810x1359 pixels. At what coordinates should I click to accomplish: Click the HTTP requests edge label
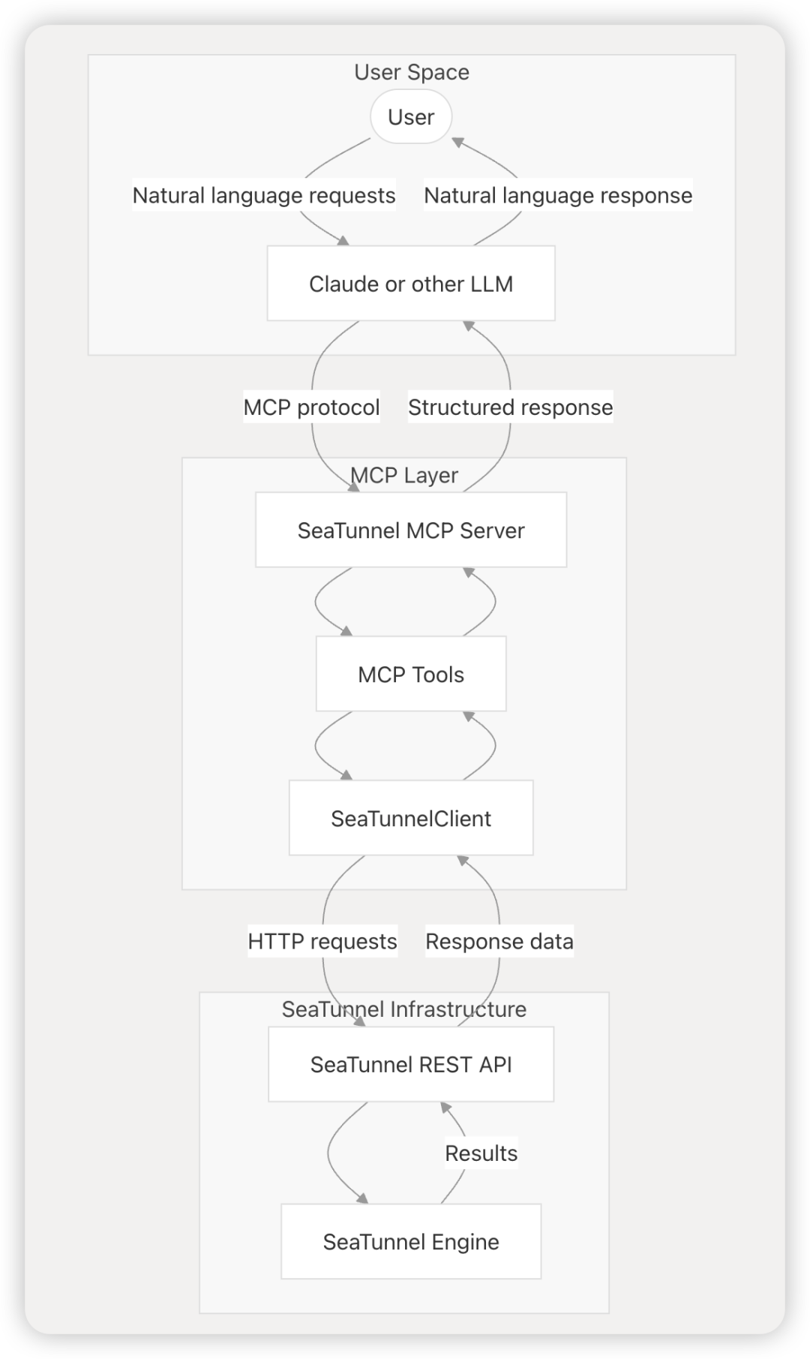pos(322,941)
